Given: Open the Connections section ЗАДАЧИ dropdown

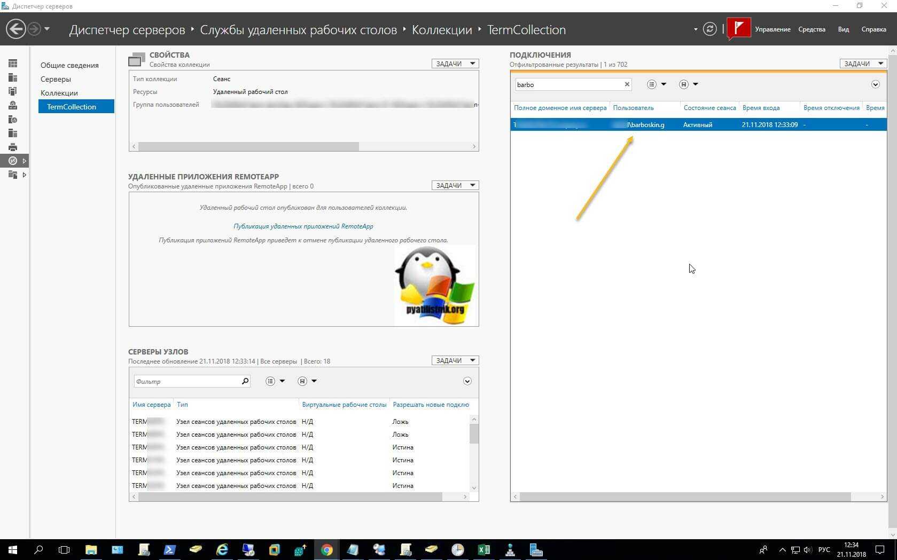Looking at the screenshot, I should [863, 64].
